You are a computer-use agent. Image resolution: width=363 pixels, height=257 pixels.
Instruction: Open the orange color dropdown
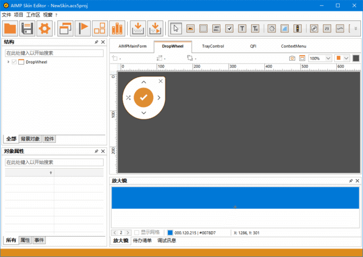(x=346, y=58)
